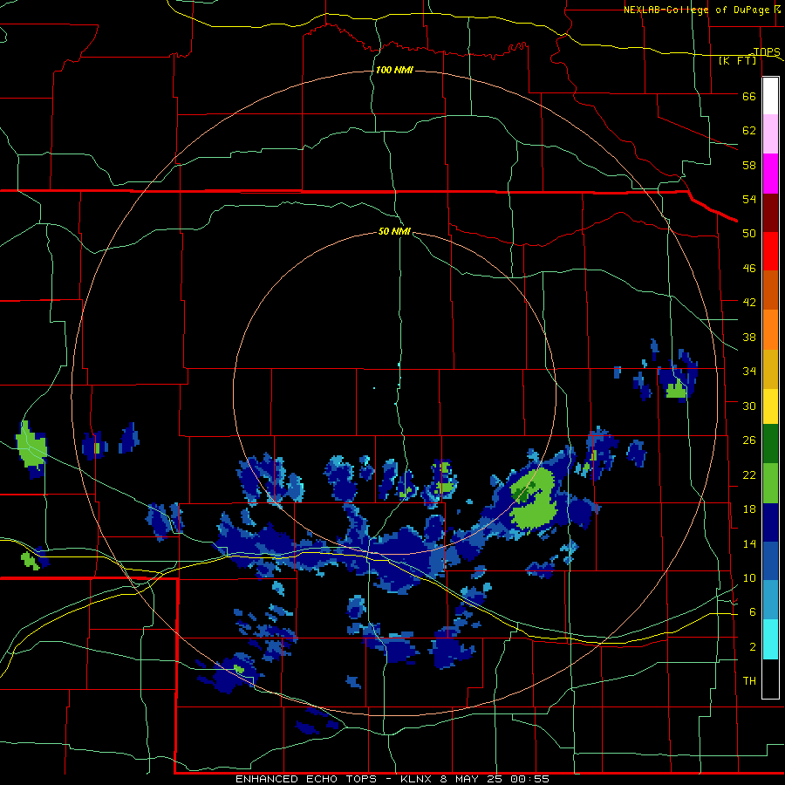Select the dark orange legend band
The image size is (785, 785).
(x=770, y=290)
